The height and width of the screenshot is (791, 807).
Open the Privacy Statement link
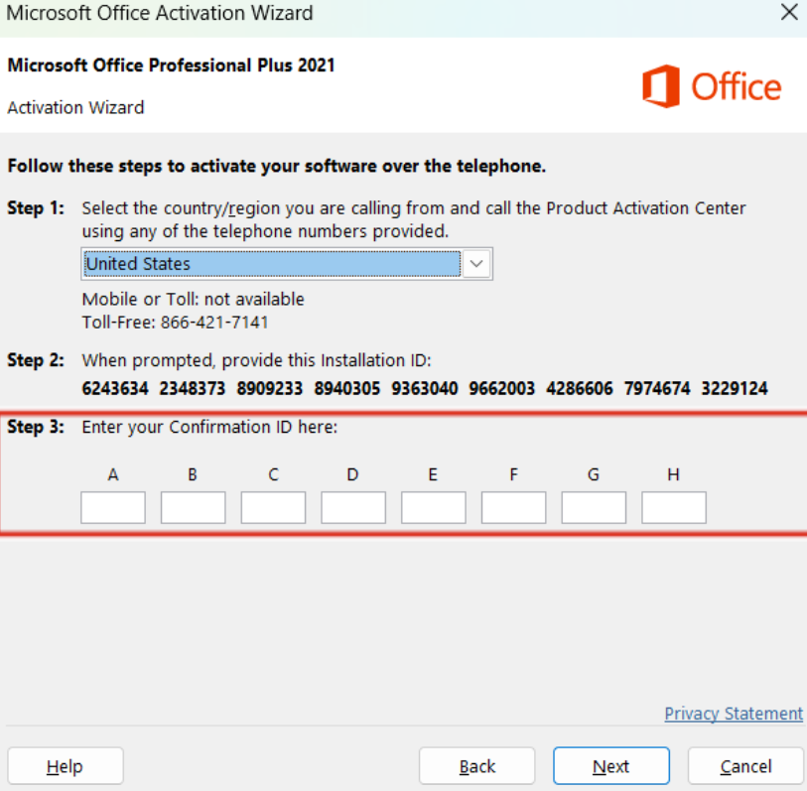(734, 714)
